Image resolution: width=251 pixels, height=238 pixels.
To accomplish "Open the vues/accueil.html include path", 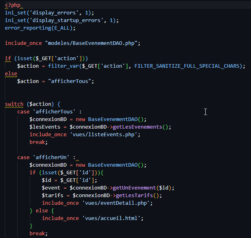I will (114, 218).
